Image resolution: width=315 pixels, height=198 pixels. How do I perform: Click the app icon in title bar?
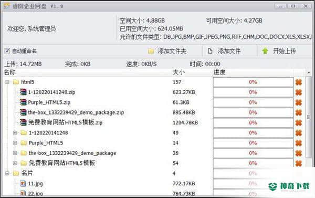pos(7,6)
